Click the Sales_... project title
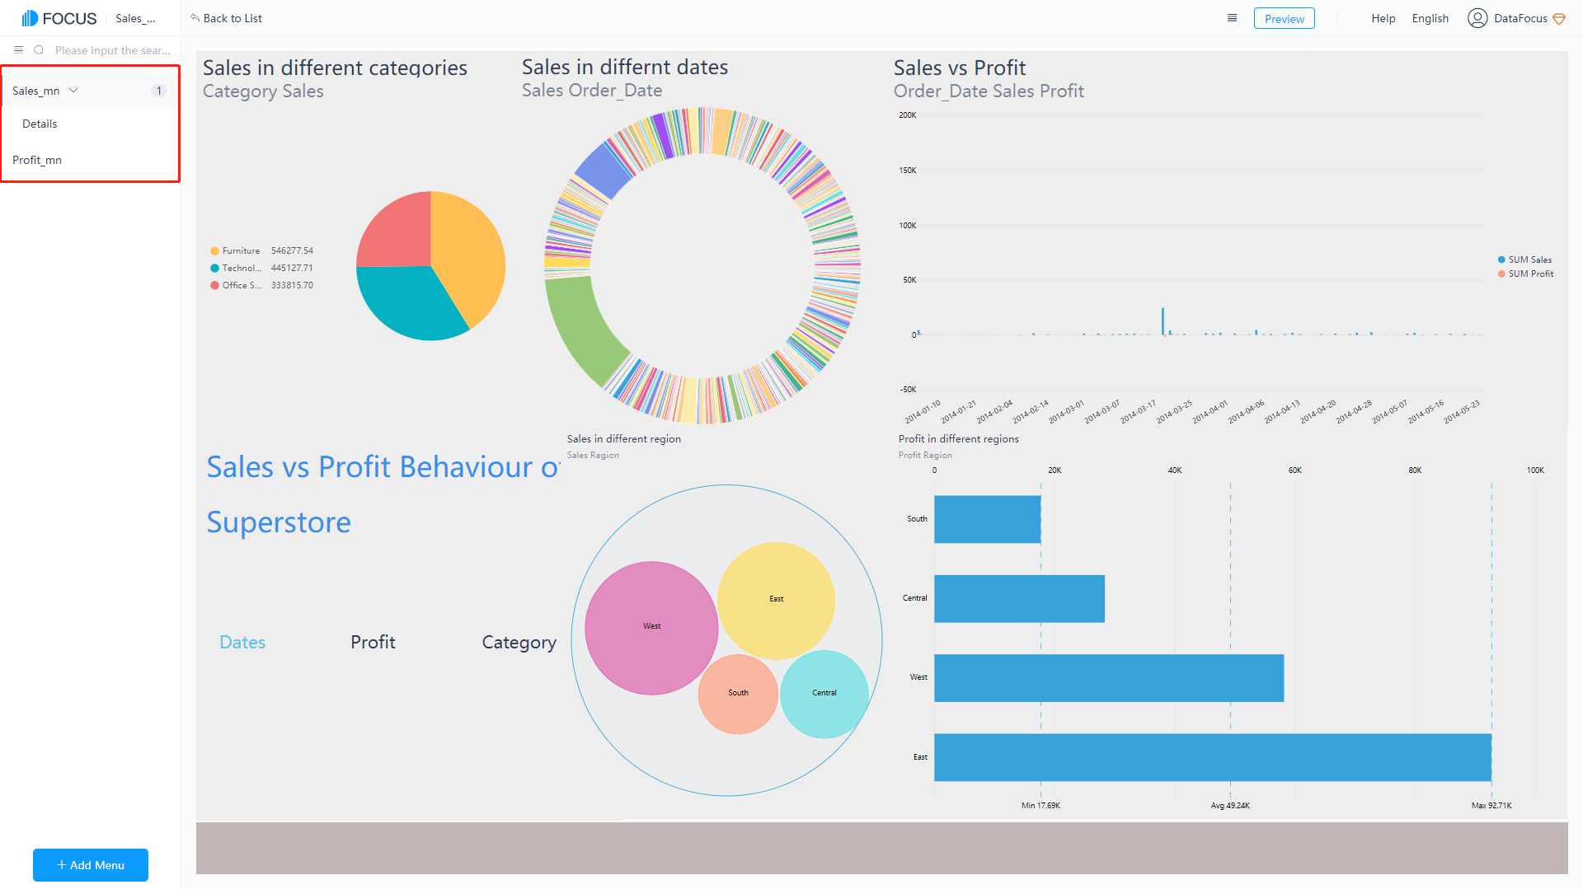Viewport: 1583px width, 889px height. tap(135, 18)
